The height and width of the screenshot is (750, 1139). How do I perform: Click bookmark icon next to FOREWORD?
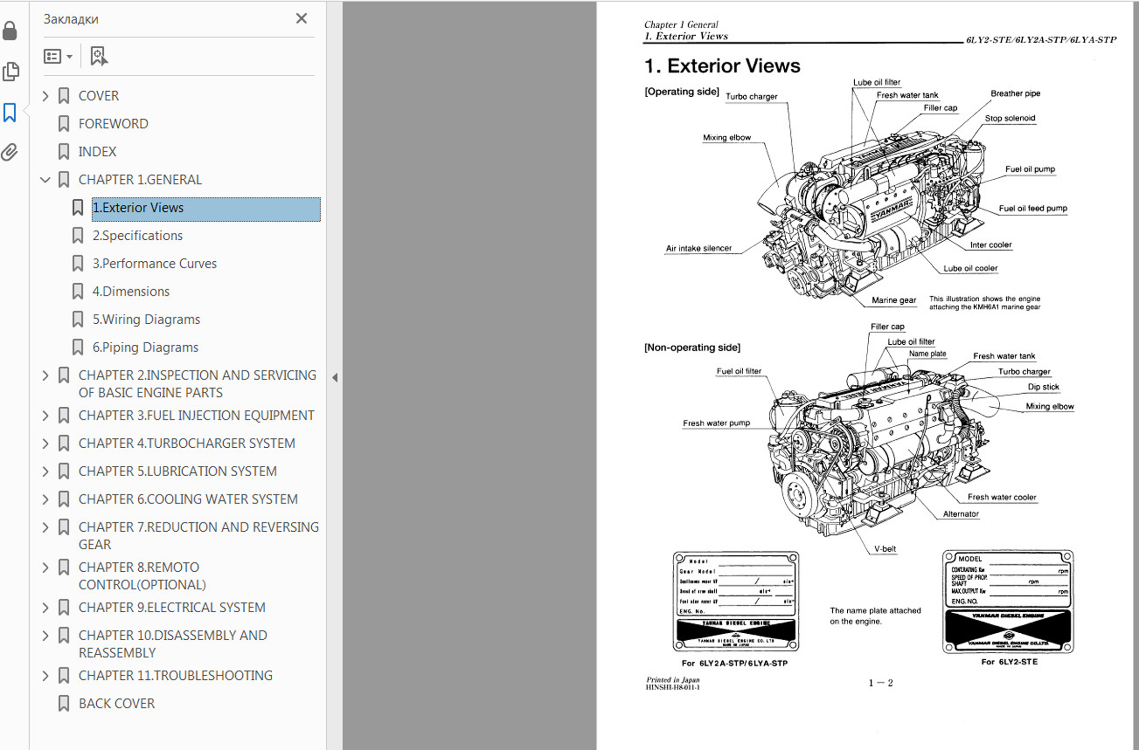64,124
